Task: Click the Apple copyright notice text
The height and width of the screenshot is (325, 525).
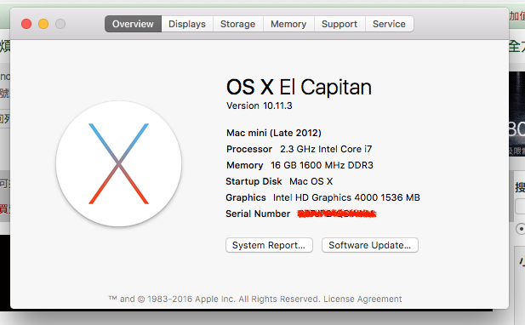Action: point(214,299)
